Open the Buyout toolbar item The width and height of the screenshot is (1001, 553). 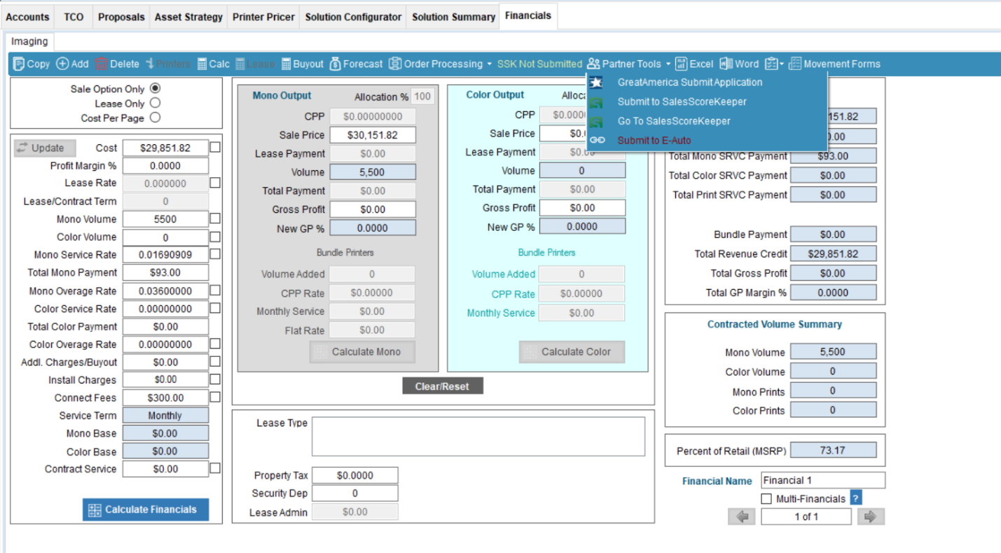pyautogui.click(x=303, y=64)
